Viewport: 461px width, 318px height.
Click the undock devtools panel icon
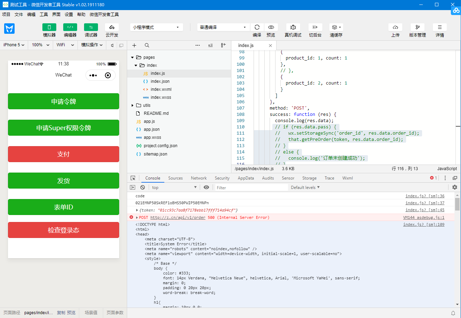coord(455,178)
